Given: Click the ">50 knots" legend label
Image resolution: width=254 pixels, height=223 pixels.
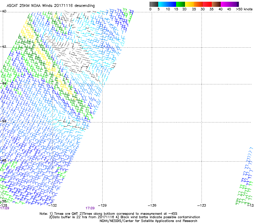Looking at the screenshot, I should pos(244,9).
